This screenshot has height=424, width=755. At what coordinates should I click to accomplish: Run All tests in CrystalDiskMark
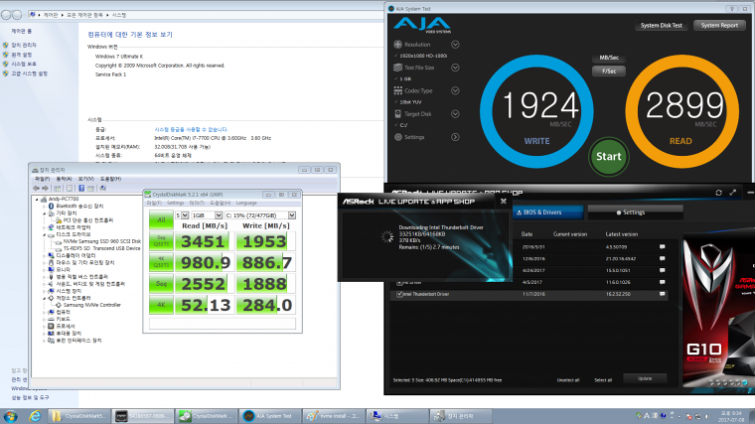(161, 219)
